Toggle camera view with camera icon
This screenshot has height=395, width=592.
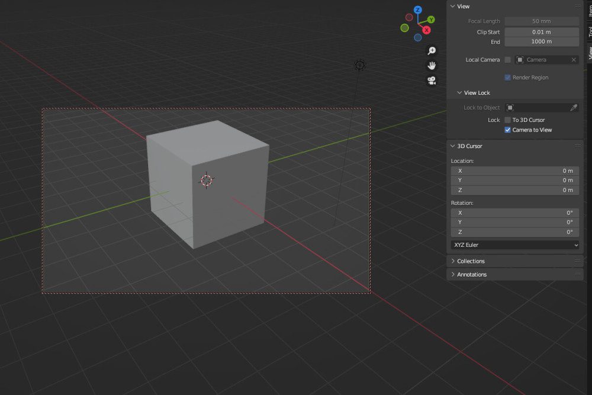(432, 81)
